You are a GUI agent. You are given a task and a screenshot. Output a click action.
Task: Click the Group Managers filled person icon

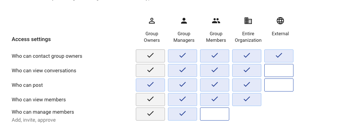184,21
